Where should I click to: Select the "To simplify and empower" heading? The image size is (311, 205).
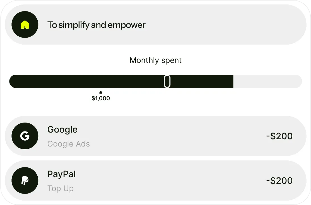coord(96,25)
